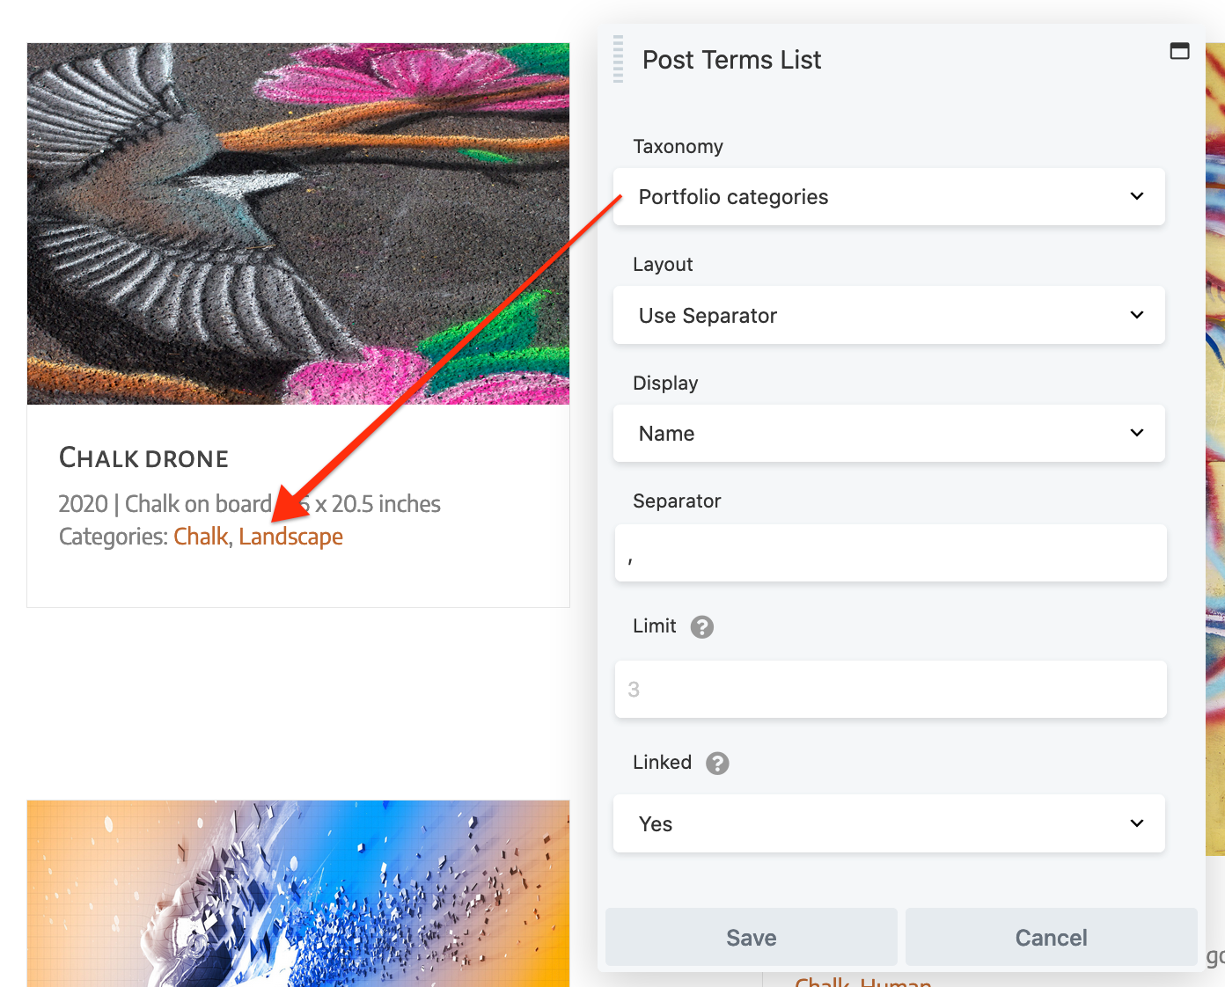The image size is (1225, 987).
Task: Click the panel dock window icon
Action: (x=1179, y=51)
